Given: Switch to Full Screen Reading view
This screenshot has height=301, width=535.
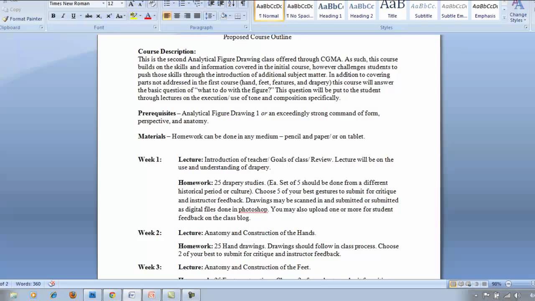Looking at the screenshot, I should (x=461, y=284).
